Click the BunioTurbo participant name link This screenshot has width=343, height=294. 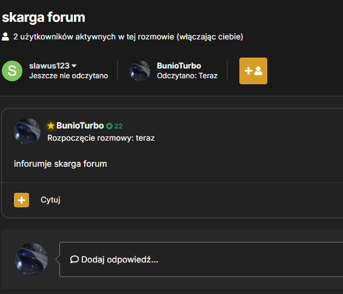pyautogui.click(x=179, y=66)
